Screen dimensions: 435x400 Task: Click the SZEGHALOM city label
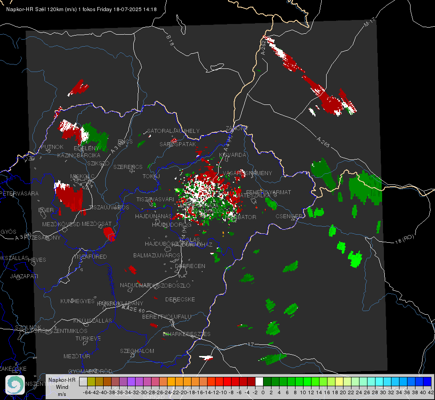coord(137,351)
